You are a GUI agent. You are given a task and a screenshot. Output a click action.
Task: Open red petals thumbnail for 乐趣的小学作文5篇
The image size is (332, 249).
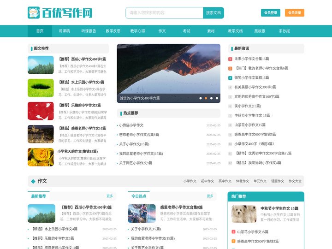[41, 111]
